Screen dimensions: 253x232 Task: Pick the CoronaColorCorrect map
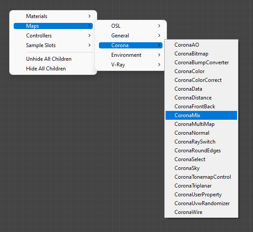pos(201,80)
